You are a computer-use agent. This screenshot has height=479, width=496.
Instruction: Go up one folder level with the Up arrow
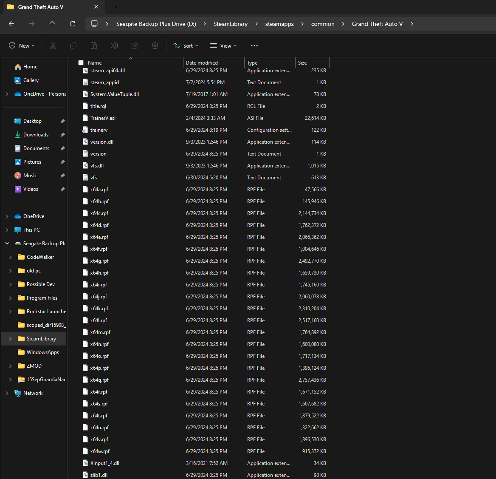tap(52, 24)
